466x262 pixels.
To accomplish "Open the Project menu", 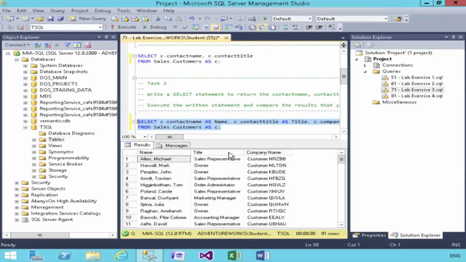I will [80, 11].
